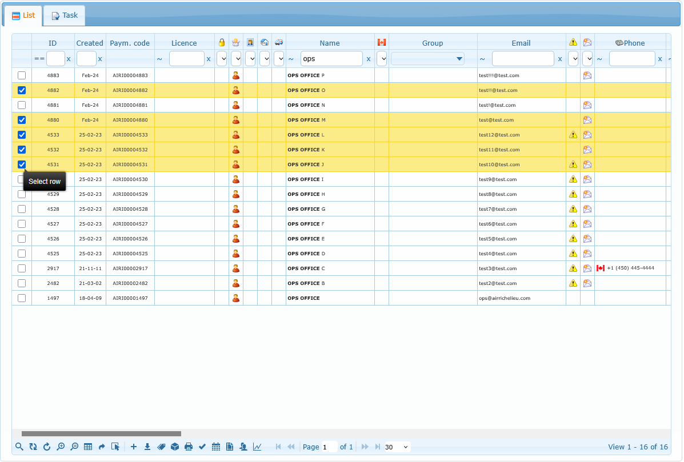Sort by the Email column header
Screen dimensions: 684x462
point(521,43)
